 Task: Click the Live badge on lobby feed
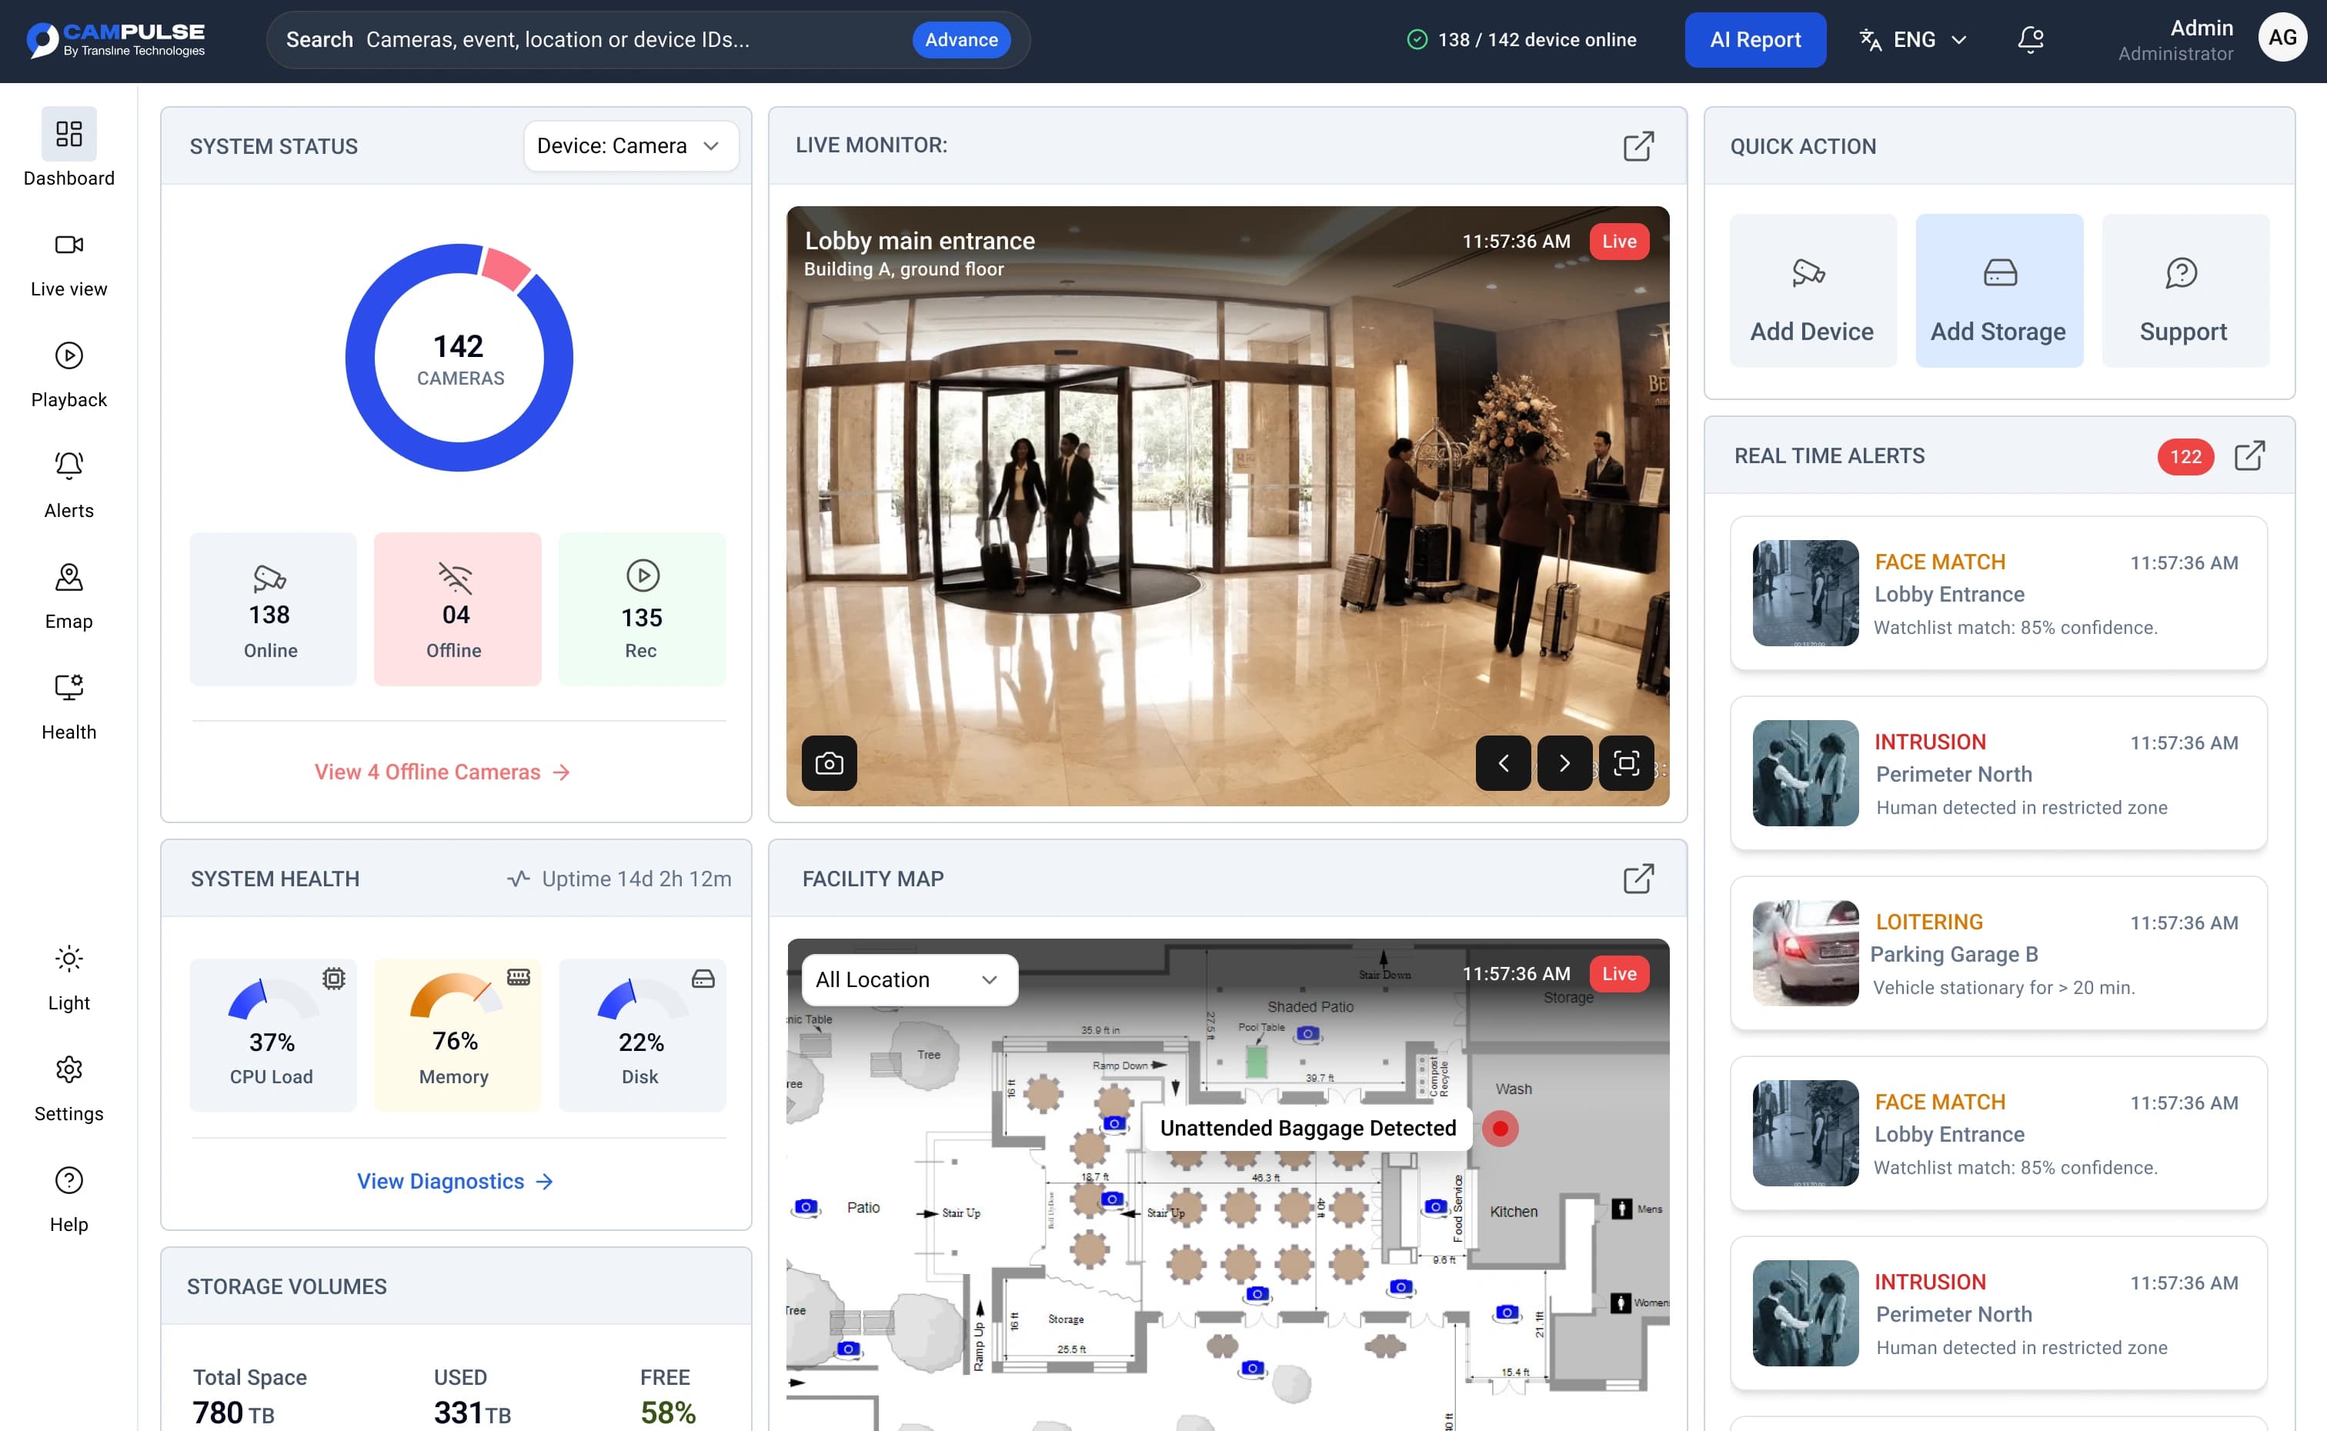click(1619, 242)
